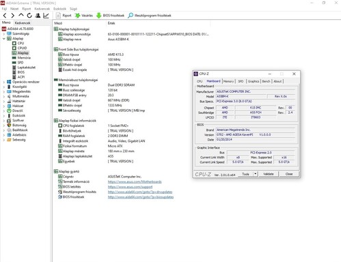Open Illesztőprogram frissítések in the toolbar

click(150, 16)
